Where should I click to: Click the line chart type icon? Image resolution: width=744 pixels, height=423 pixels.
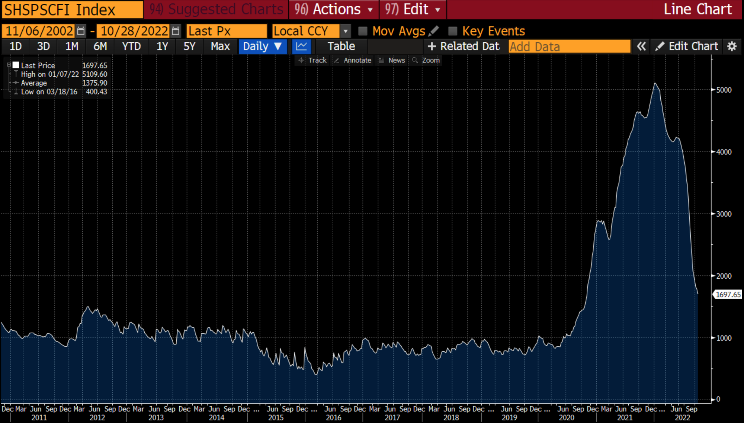301,47
